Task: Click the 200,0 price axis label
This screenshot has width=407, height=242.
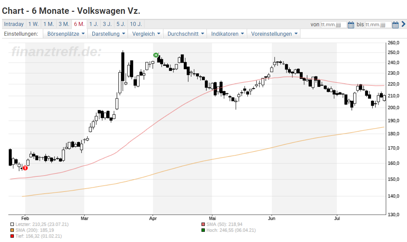Action: (393, 108)
